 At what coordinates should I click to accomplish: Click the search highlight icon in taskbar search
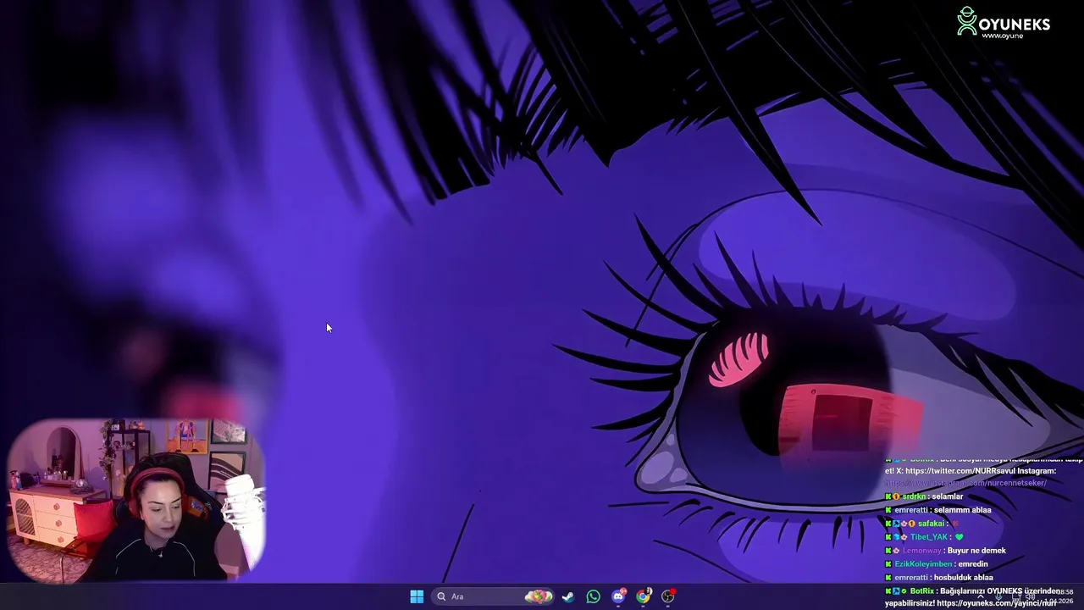(x=539, y=596)
